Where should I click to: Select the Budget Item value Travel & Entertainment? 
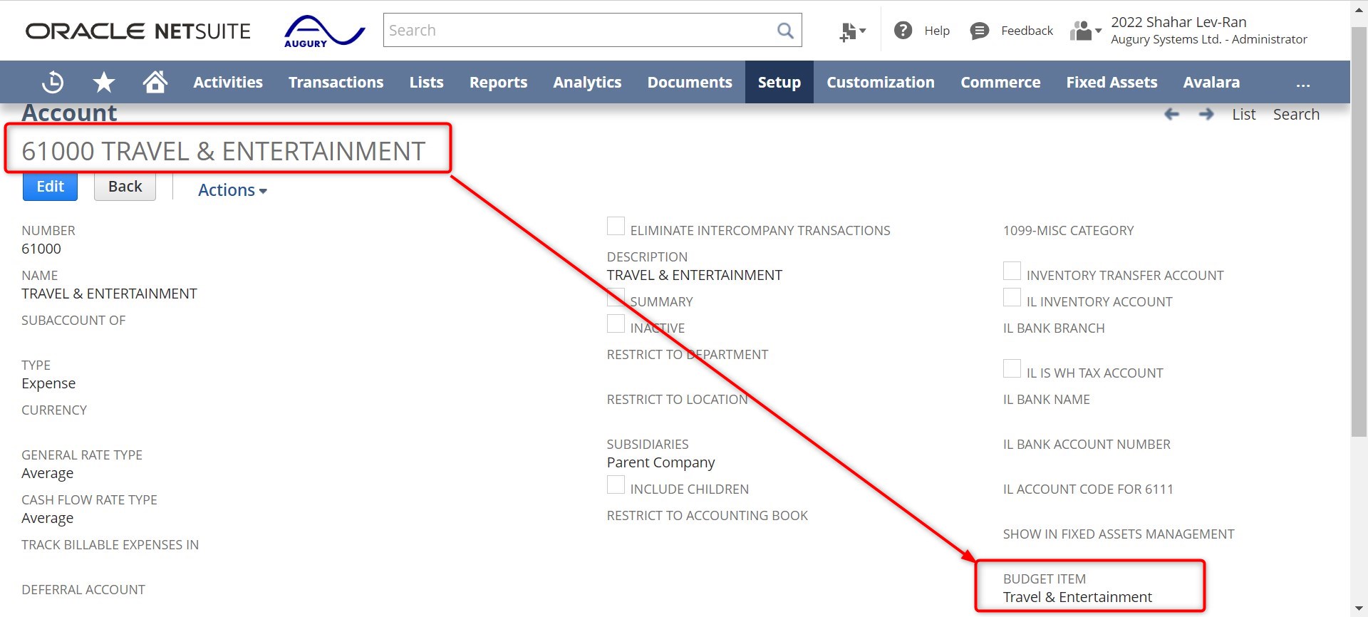point(1077,597)
